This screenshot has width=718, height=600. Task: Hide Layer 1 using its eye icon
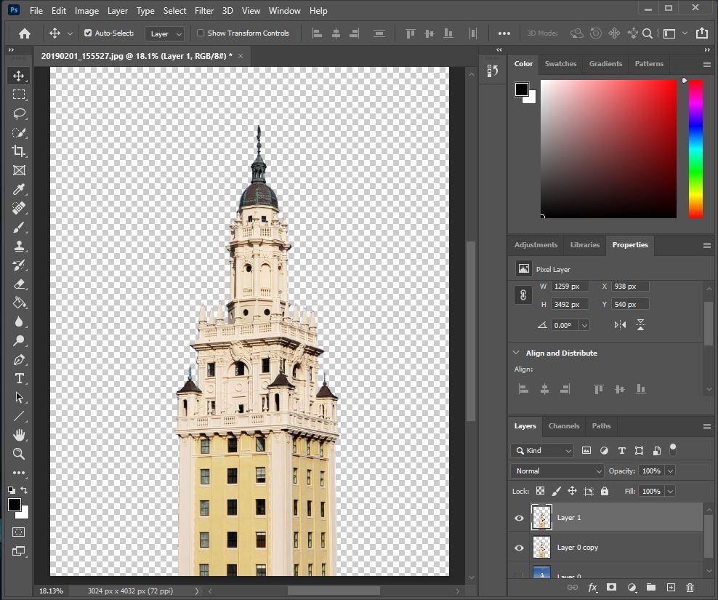tap(519, 518)
